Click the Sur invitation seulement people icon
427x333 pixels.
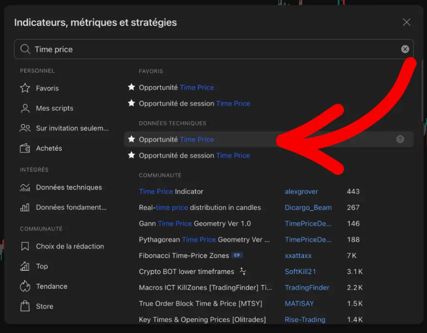(25, 128)
